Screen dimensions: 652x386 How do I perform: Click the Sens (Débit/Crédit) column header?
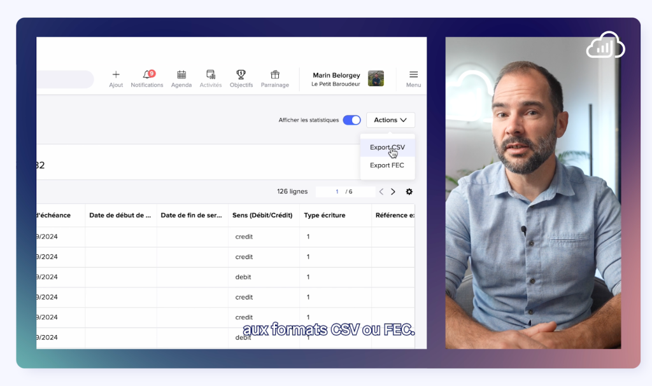tap(264, 215)
